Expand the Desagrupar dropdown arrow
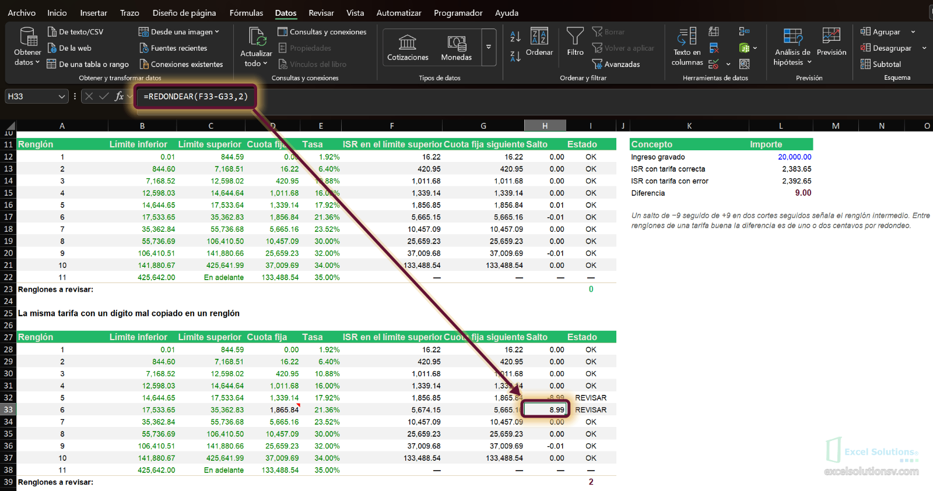 (x=924, y=48)
